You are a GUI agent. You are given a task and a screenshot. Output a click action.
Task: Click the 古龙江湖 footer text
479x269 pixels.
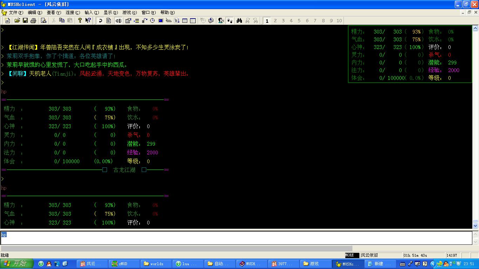point(124,170)
